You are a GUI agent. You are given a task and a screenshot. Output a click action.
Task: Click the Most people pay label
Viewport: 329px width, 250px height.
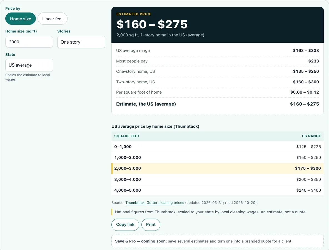pos(132,61)
